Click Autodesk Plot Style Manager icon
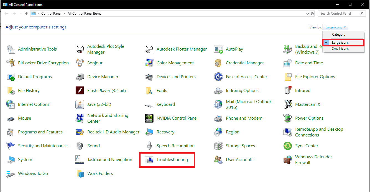Screen dimensions: 370x192 [x=80, y=49]
